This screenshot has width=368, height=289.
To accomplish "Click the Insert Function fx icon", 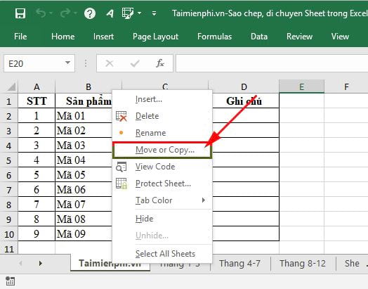I will (x=160, y=63).
